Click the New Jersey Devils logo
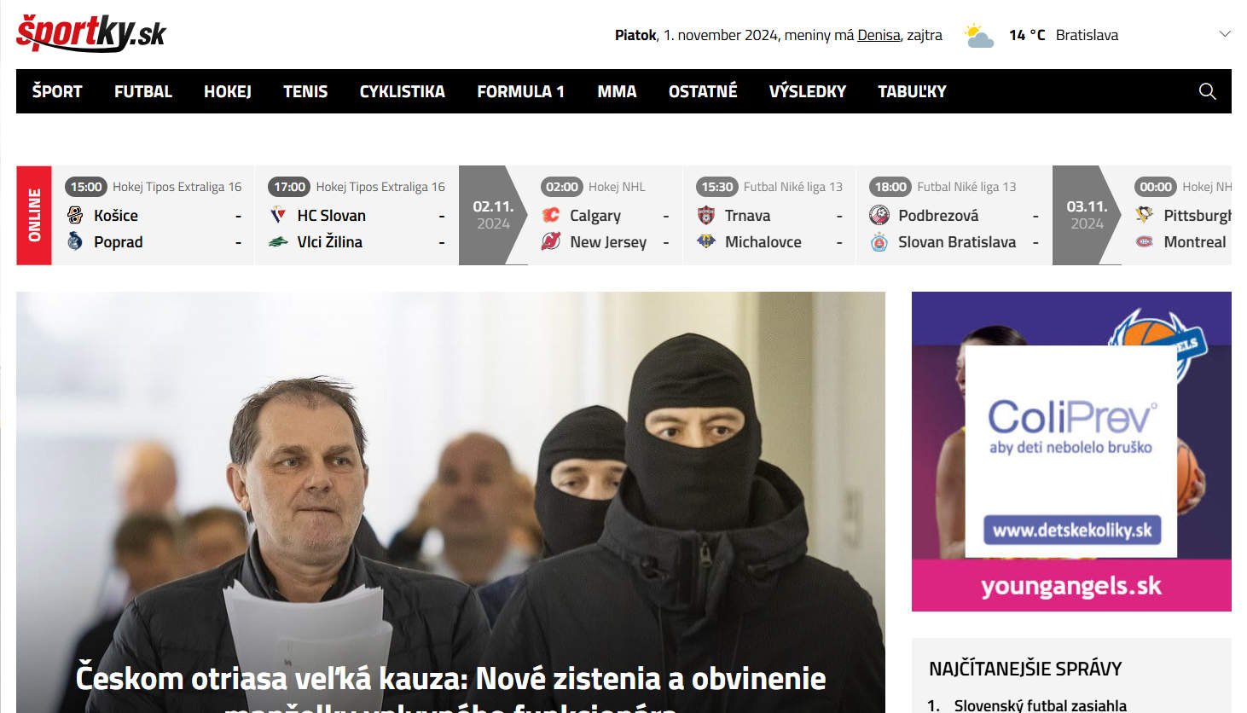The width and height of the screenshot is (1247, 713). coord(551,242)
